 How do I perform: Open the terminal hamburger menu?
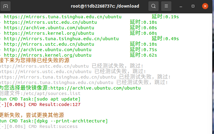tap(166, 6)
